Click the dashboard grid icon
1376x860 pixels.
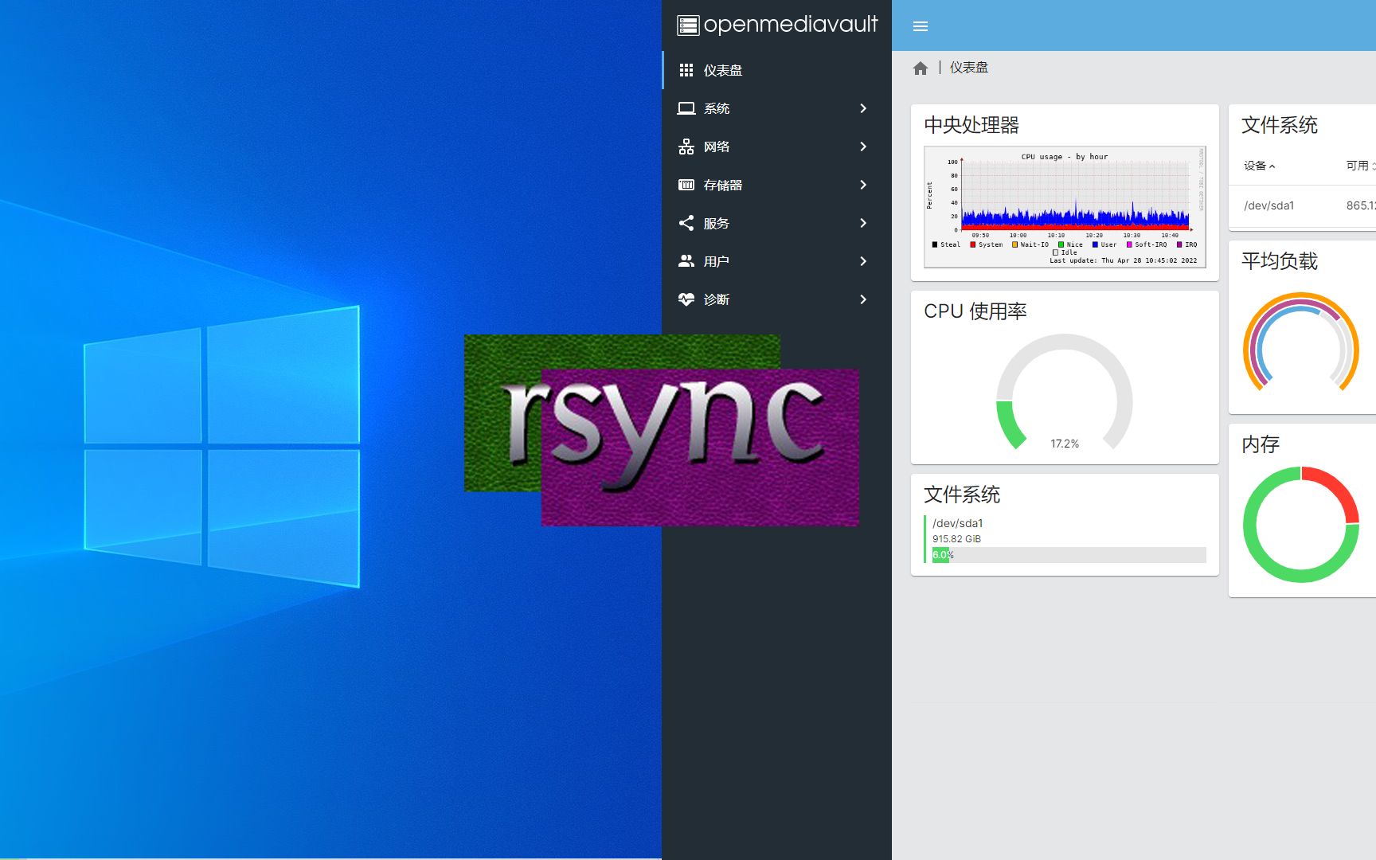[686, 70]
